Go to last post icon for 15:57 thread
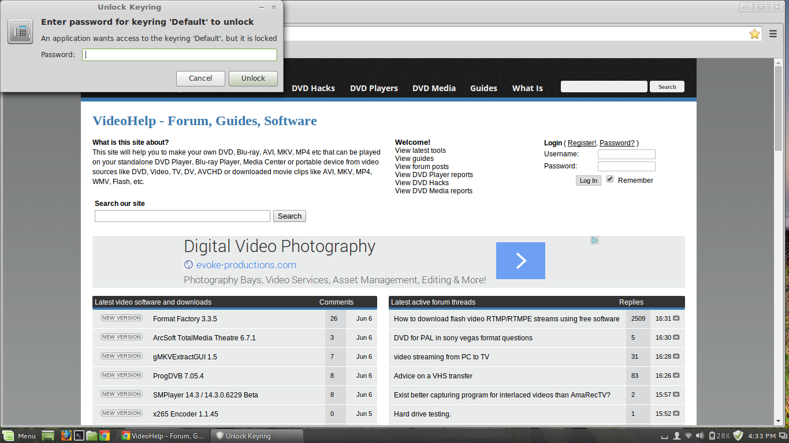 [x=676, y=395]
